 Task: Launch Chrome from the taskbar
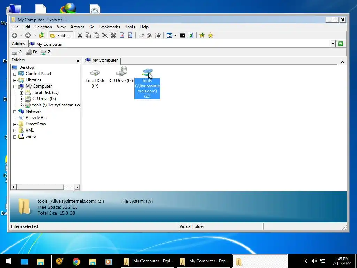click(x=76, y=261)
